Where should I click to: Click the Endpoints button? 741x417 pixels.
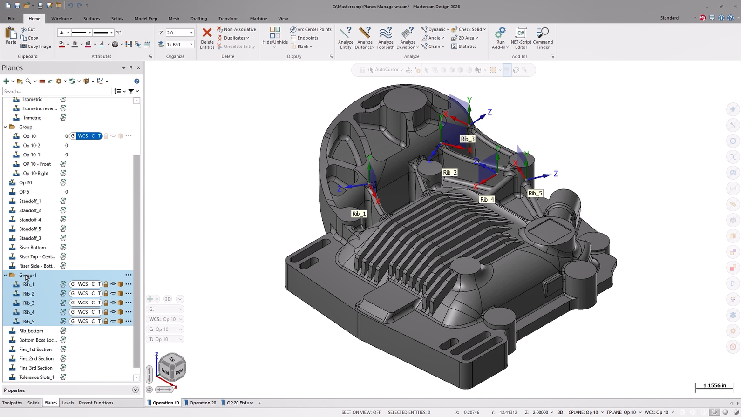coord(304,38)
